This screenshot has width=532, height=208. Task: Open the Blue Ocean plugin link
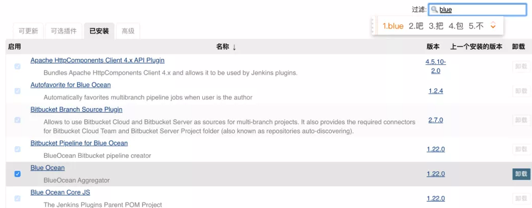point(47,168)
